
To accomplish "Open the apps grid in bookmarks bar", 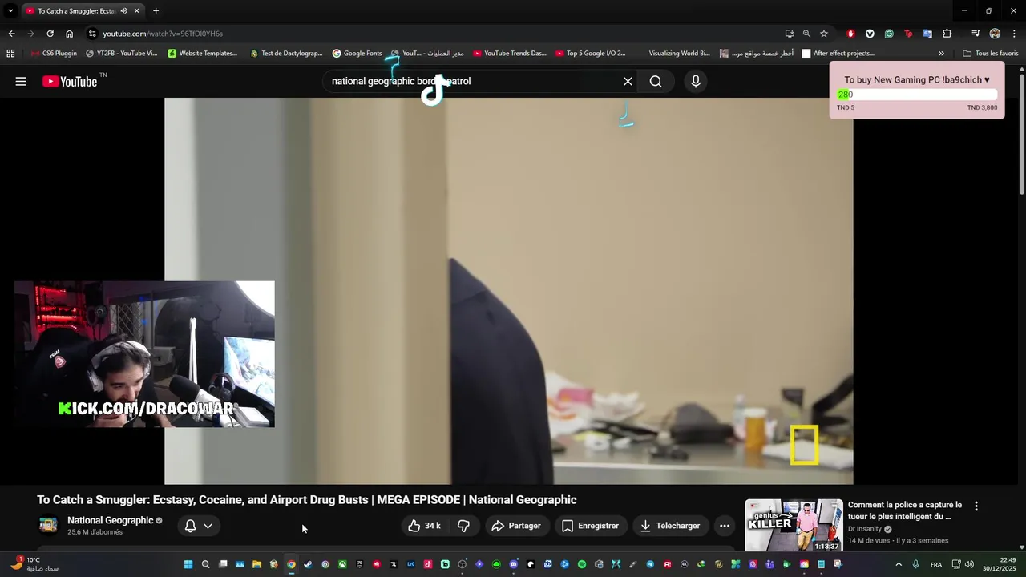I will (x=10, y=54).
